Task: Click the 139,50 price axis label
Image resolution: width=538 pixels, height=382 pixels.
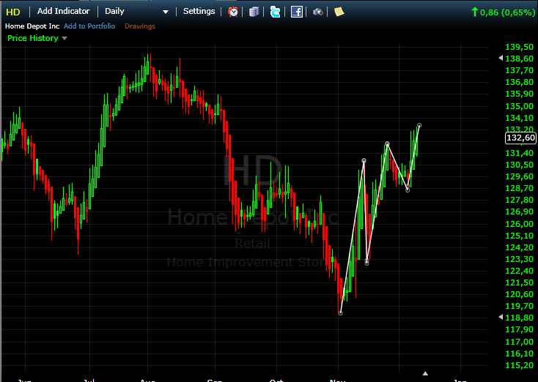Action: [x=520, y=47]
